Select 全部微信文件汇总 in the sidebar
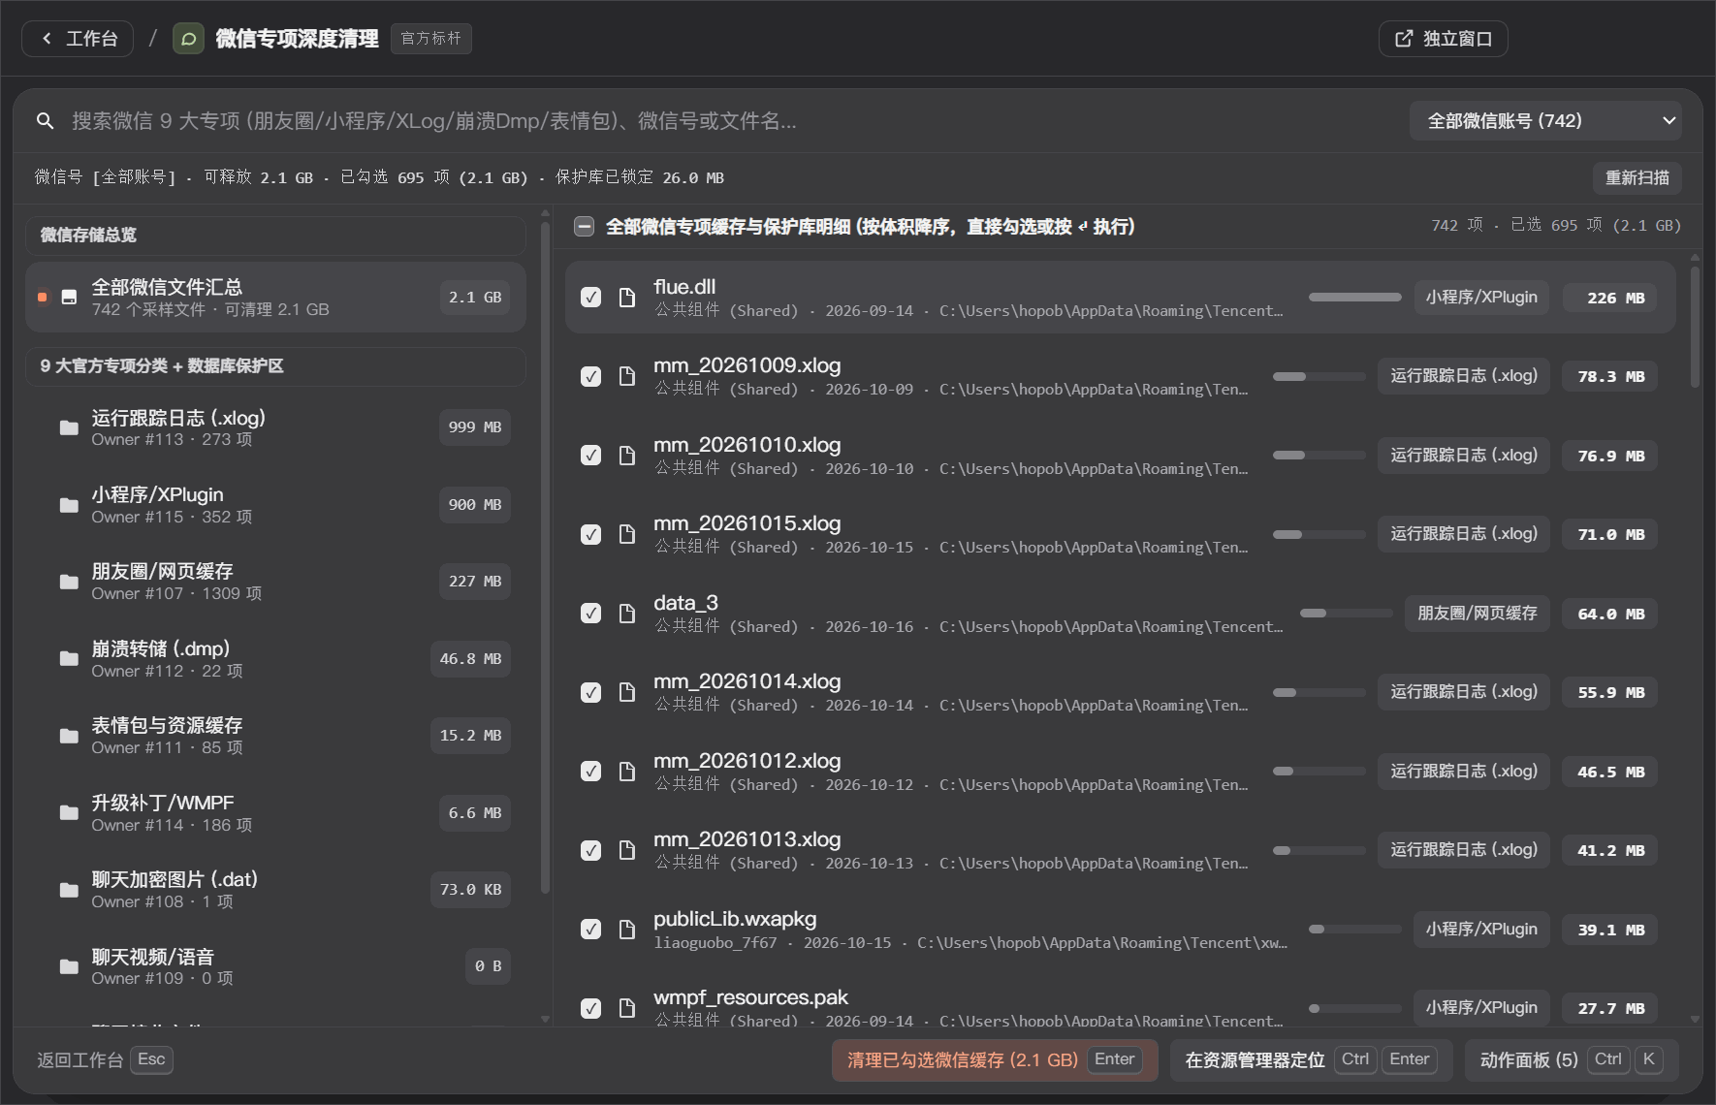Image resolution: width=1716 pixels, height=1105 pixels. pos(275,298)
